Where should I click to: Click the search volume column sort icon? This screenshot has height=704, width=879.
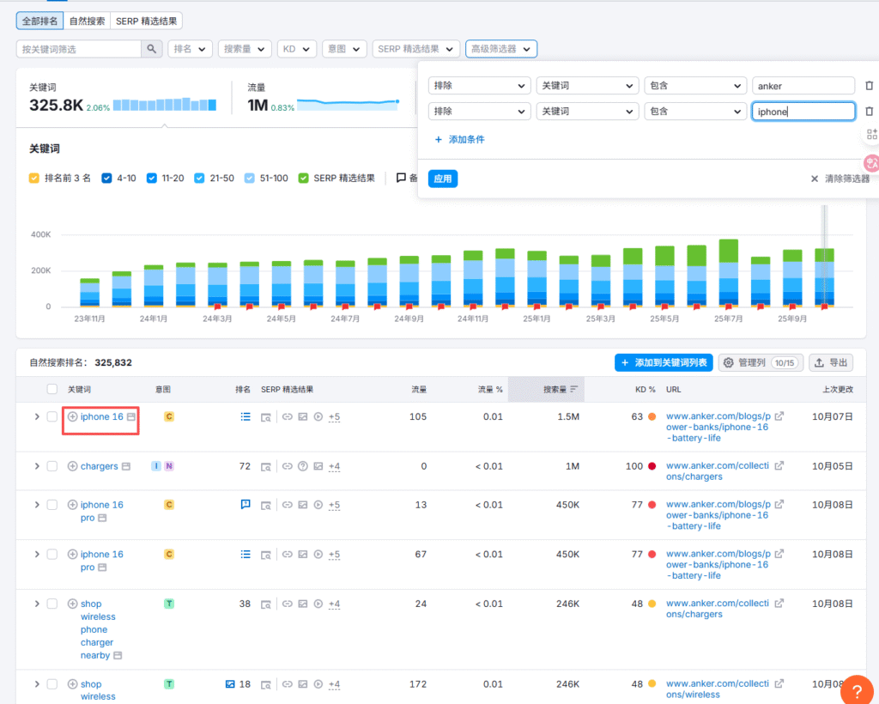point(574,390)
